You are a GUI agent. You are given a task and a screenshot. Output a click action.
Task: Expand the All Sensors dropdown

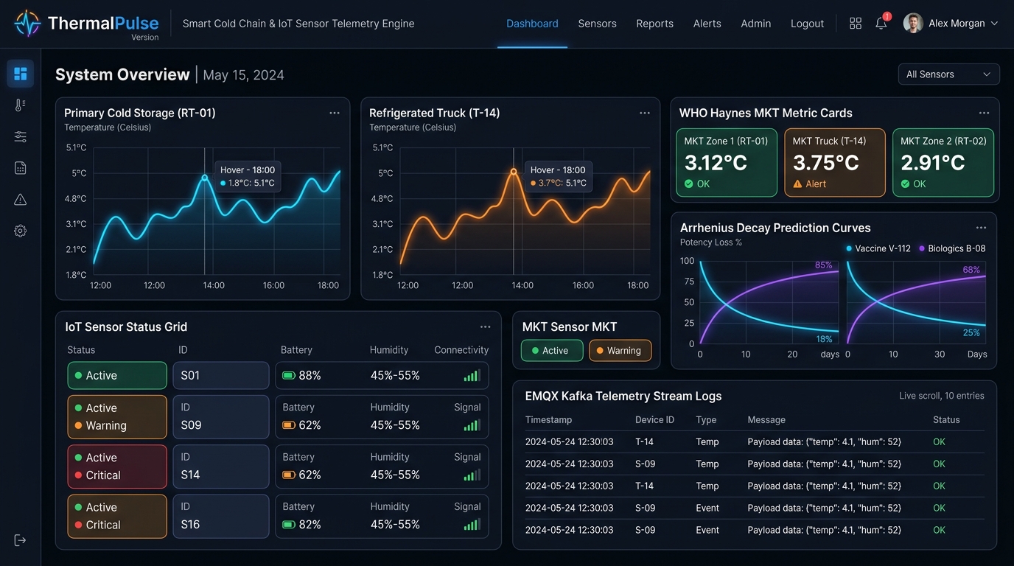click(x=948, y=74)
